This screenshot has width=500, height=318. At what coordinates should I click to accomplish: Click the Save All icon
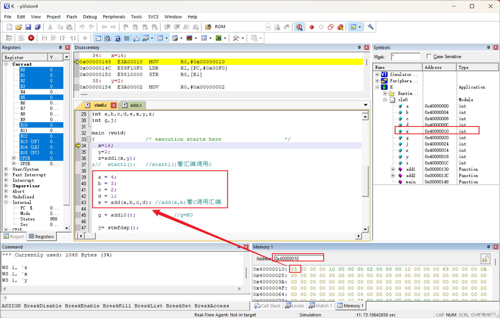pyautogui.click(x=38, y=27)
